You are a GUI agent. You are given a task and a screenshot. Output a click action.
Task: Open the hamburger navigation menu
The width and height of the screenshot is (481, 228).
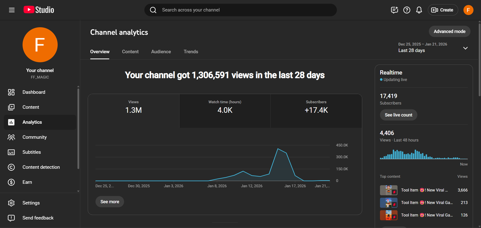12,10
